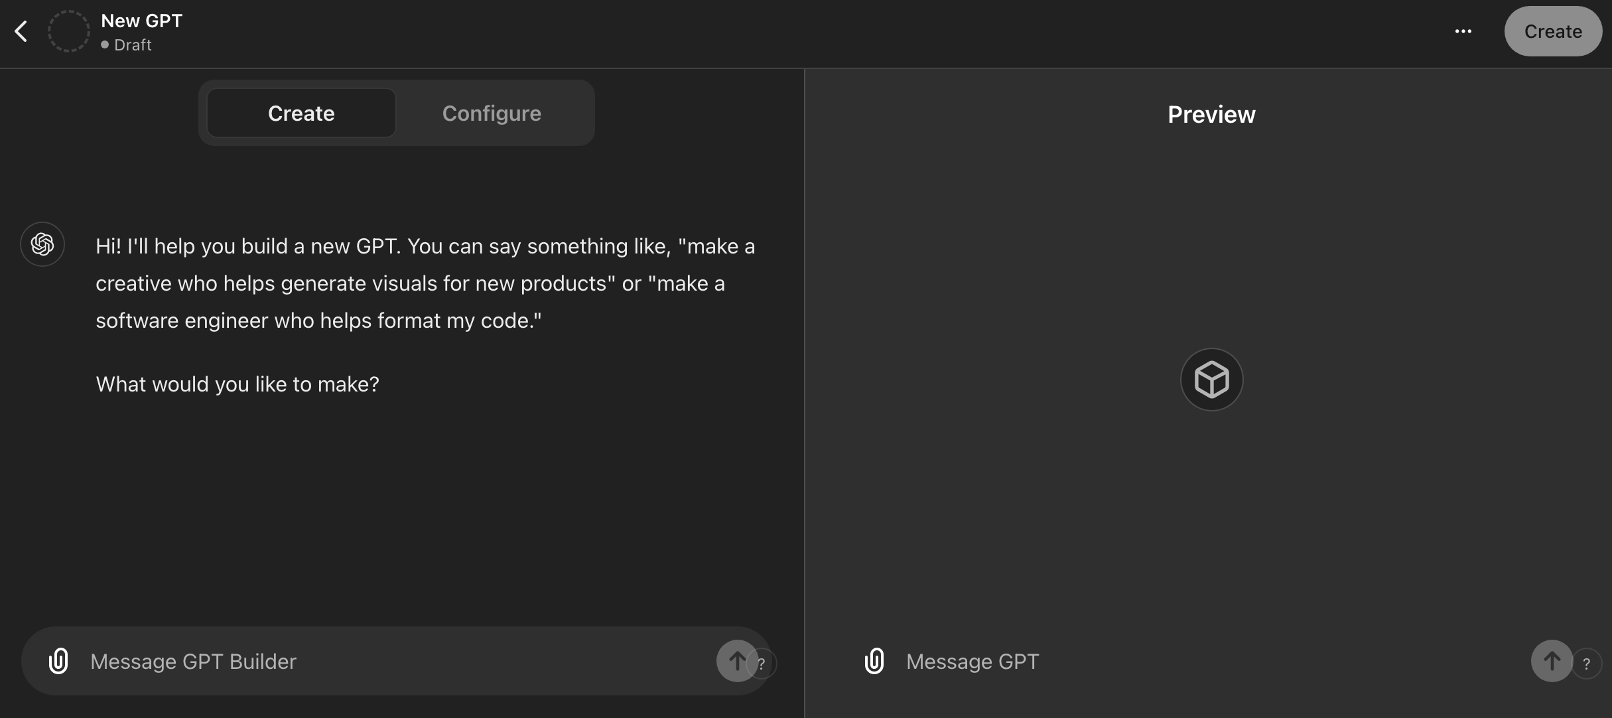Click the Draft status label
This screenshot has height=718, width=1612.
133,45
